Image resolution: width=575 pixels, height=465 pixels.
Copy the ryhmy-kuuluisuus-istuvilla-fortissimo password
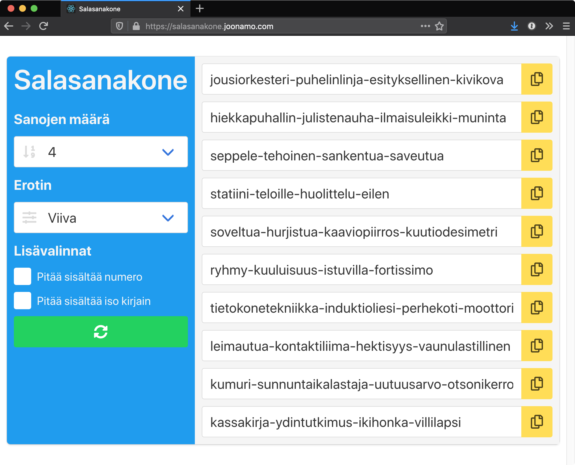(537, 269)
